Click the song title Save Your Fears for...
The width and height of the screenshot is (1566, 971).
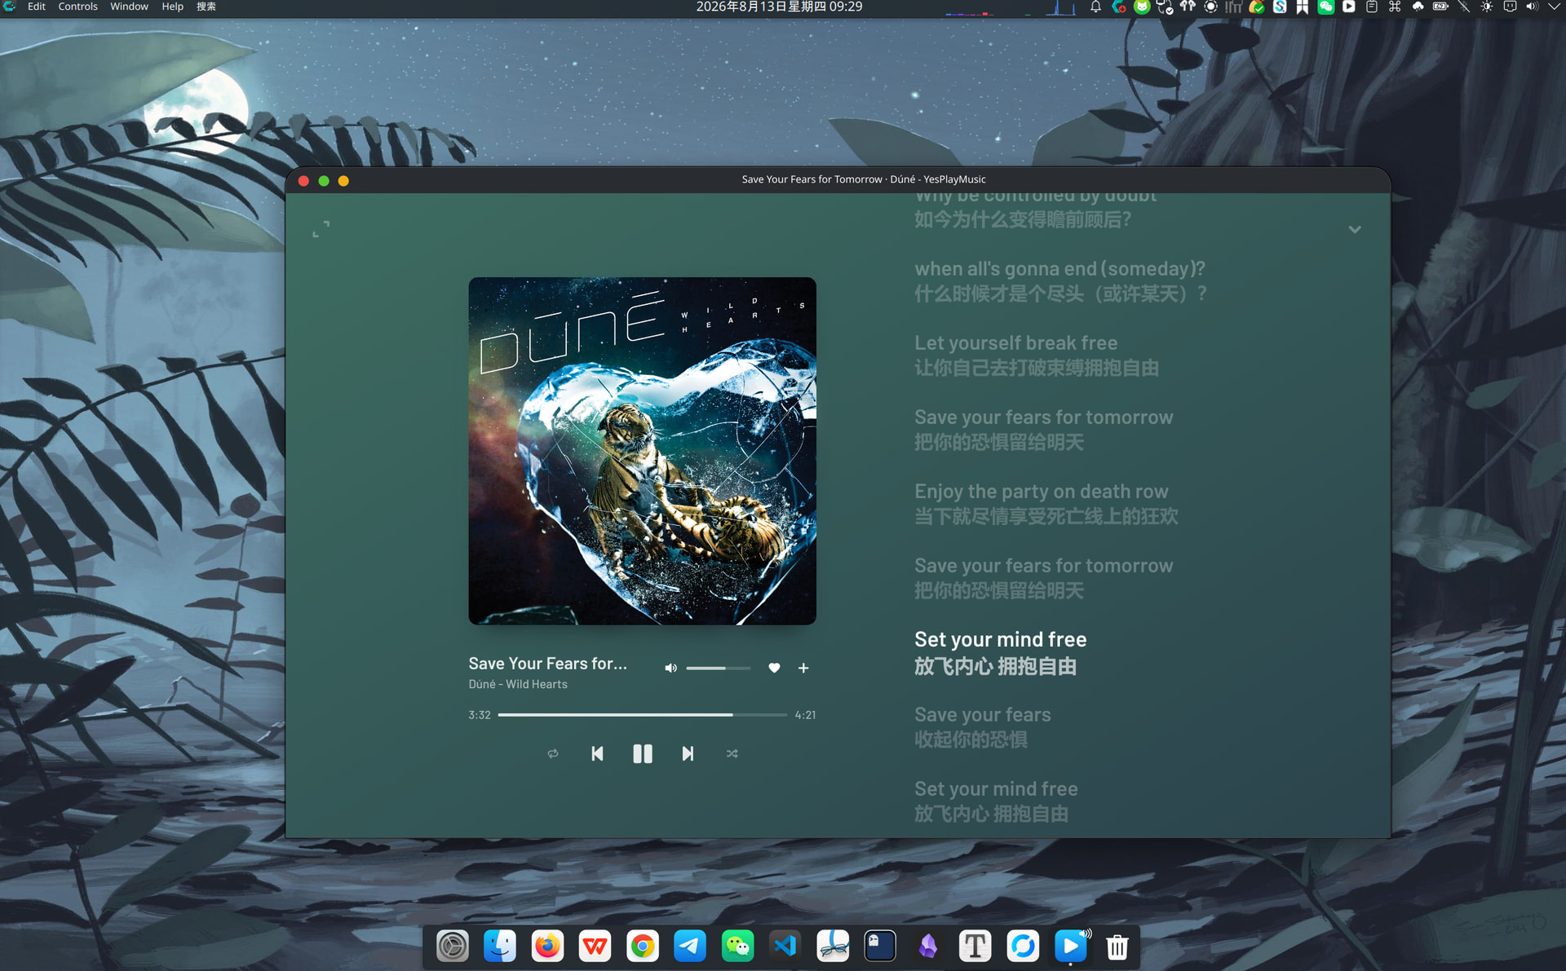[x=547, y=664]
